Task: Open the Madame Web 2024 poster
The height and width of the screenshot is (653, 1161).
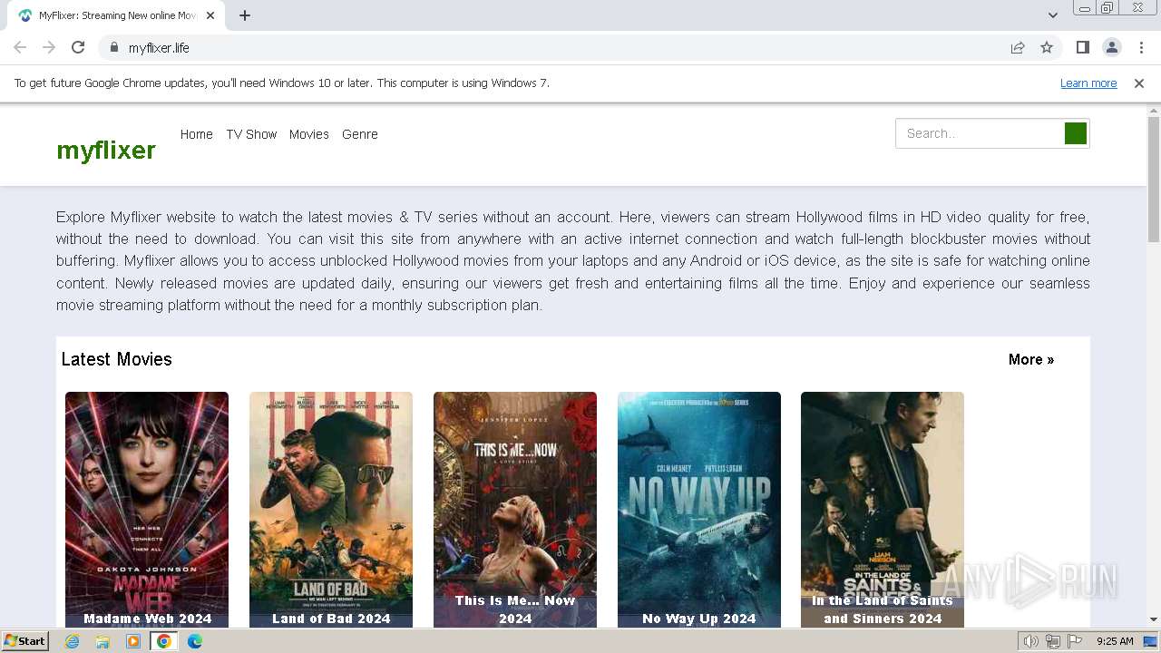Action: 147,510
